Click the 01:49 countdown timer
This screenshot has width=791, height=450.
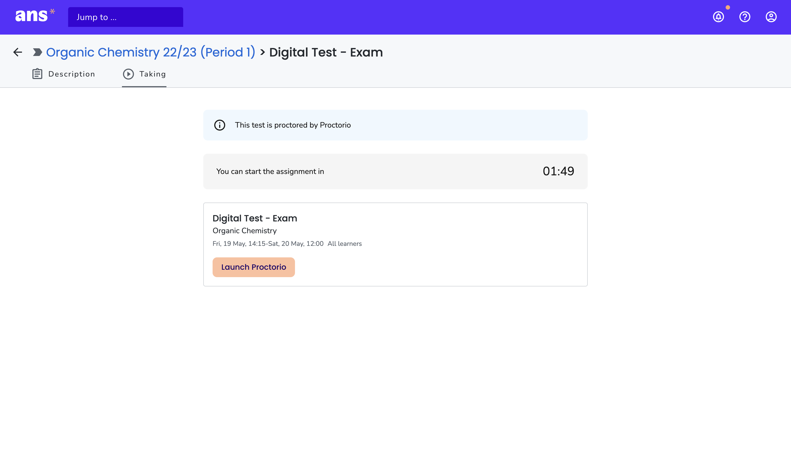[558, 171]
